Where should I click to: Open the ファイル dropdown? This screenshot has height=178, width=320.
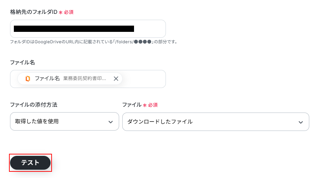coord(215,122)
